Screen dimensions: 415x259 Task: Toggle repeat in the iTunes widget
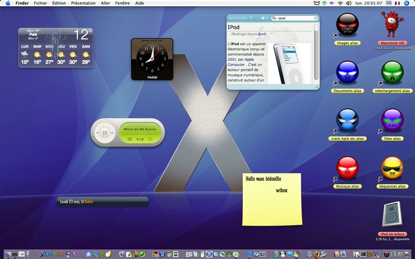tap(150, 139)
